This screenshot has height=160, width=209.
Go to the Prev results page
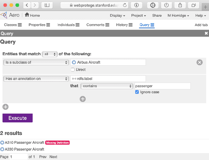tap(43, 157)
